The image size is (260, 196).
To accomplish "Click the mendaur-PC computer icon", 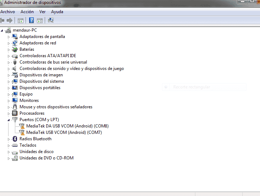I will pos(8,30).
